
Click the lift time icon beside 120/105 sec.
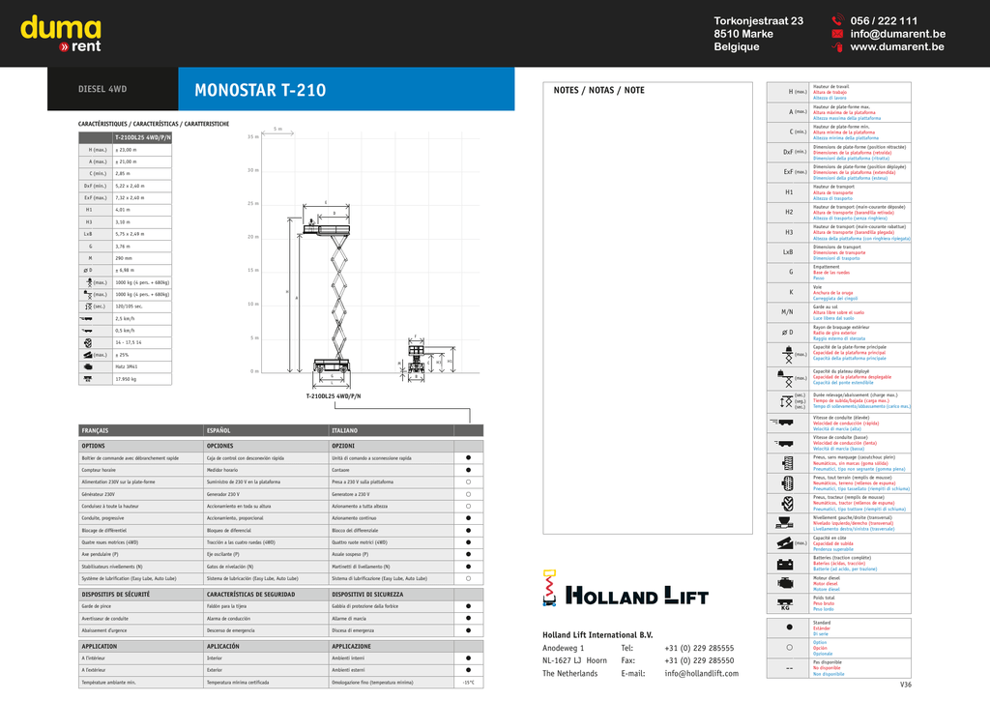[88, 307]
